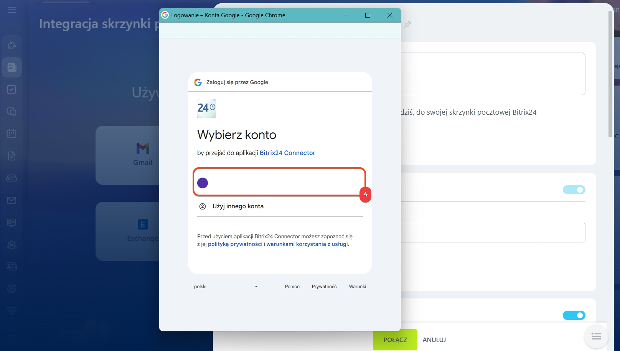Open the Webmail envelope icon in sidebar
Screen dimensions: 620x351
pyautogui.click(x=12, y=200)
